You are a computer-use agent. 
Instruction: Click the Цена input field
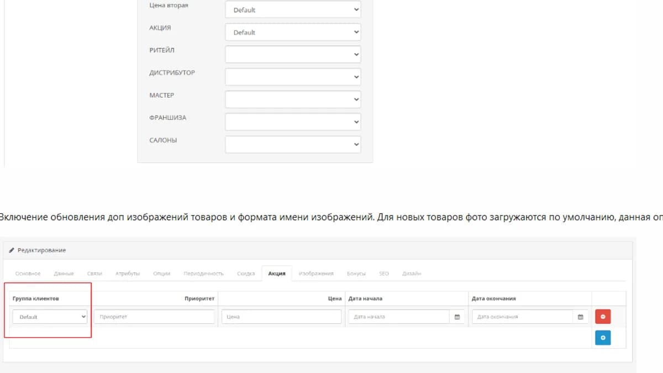pyautogui.click(x=281, y=317)
